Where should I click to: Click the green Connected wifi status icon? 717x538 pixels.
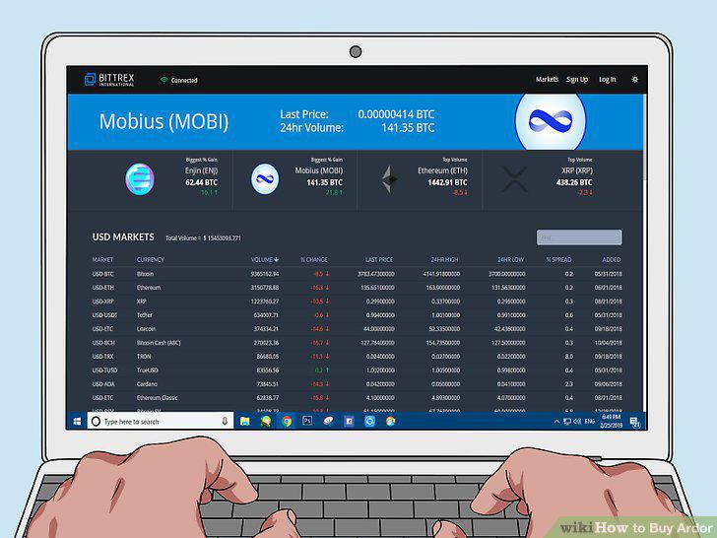163,80
